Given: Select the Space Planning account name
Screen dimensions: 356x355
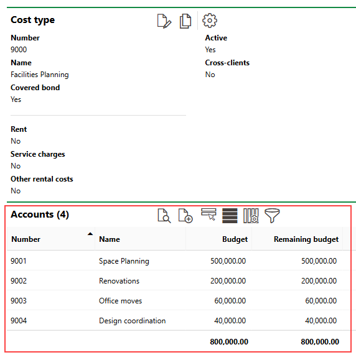Looking at the screenshot, I should 124,261.
